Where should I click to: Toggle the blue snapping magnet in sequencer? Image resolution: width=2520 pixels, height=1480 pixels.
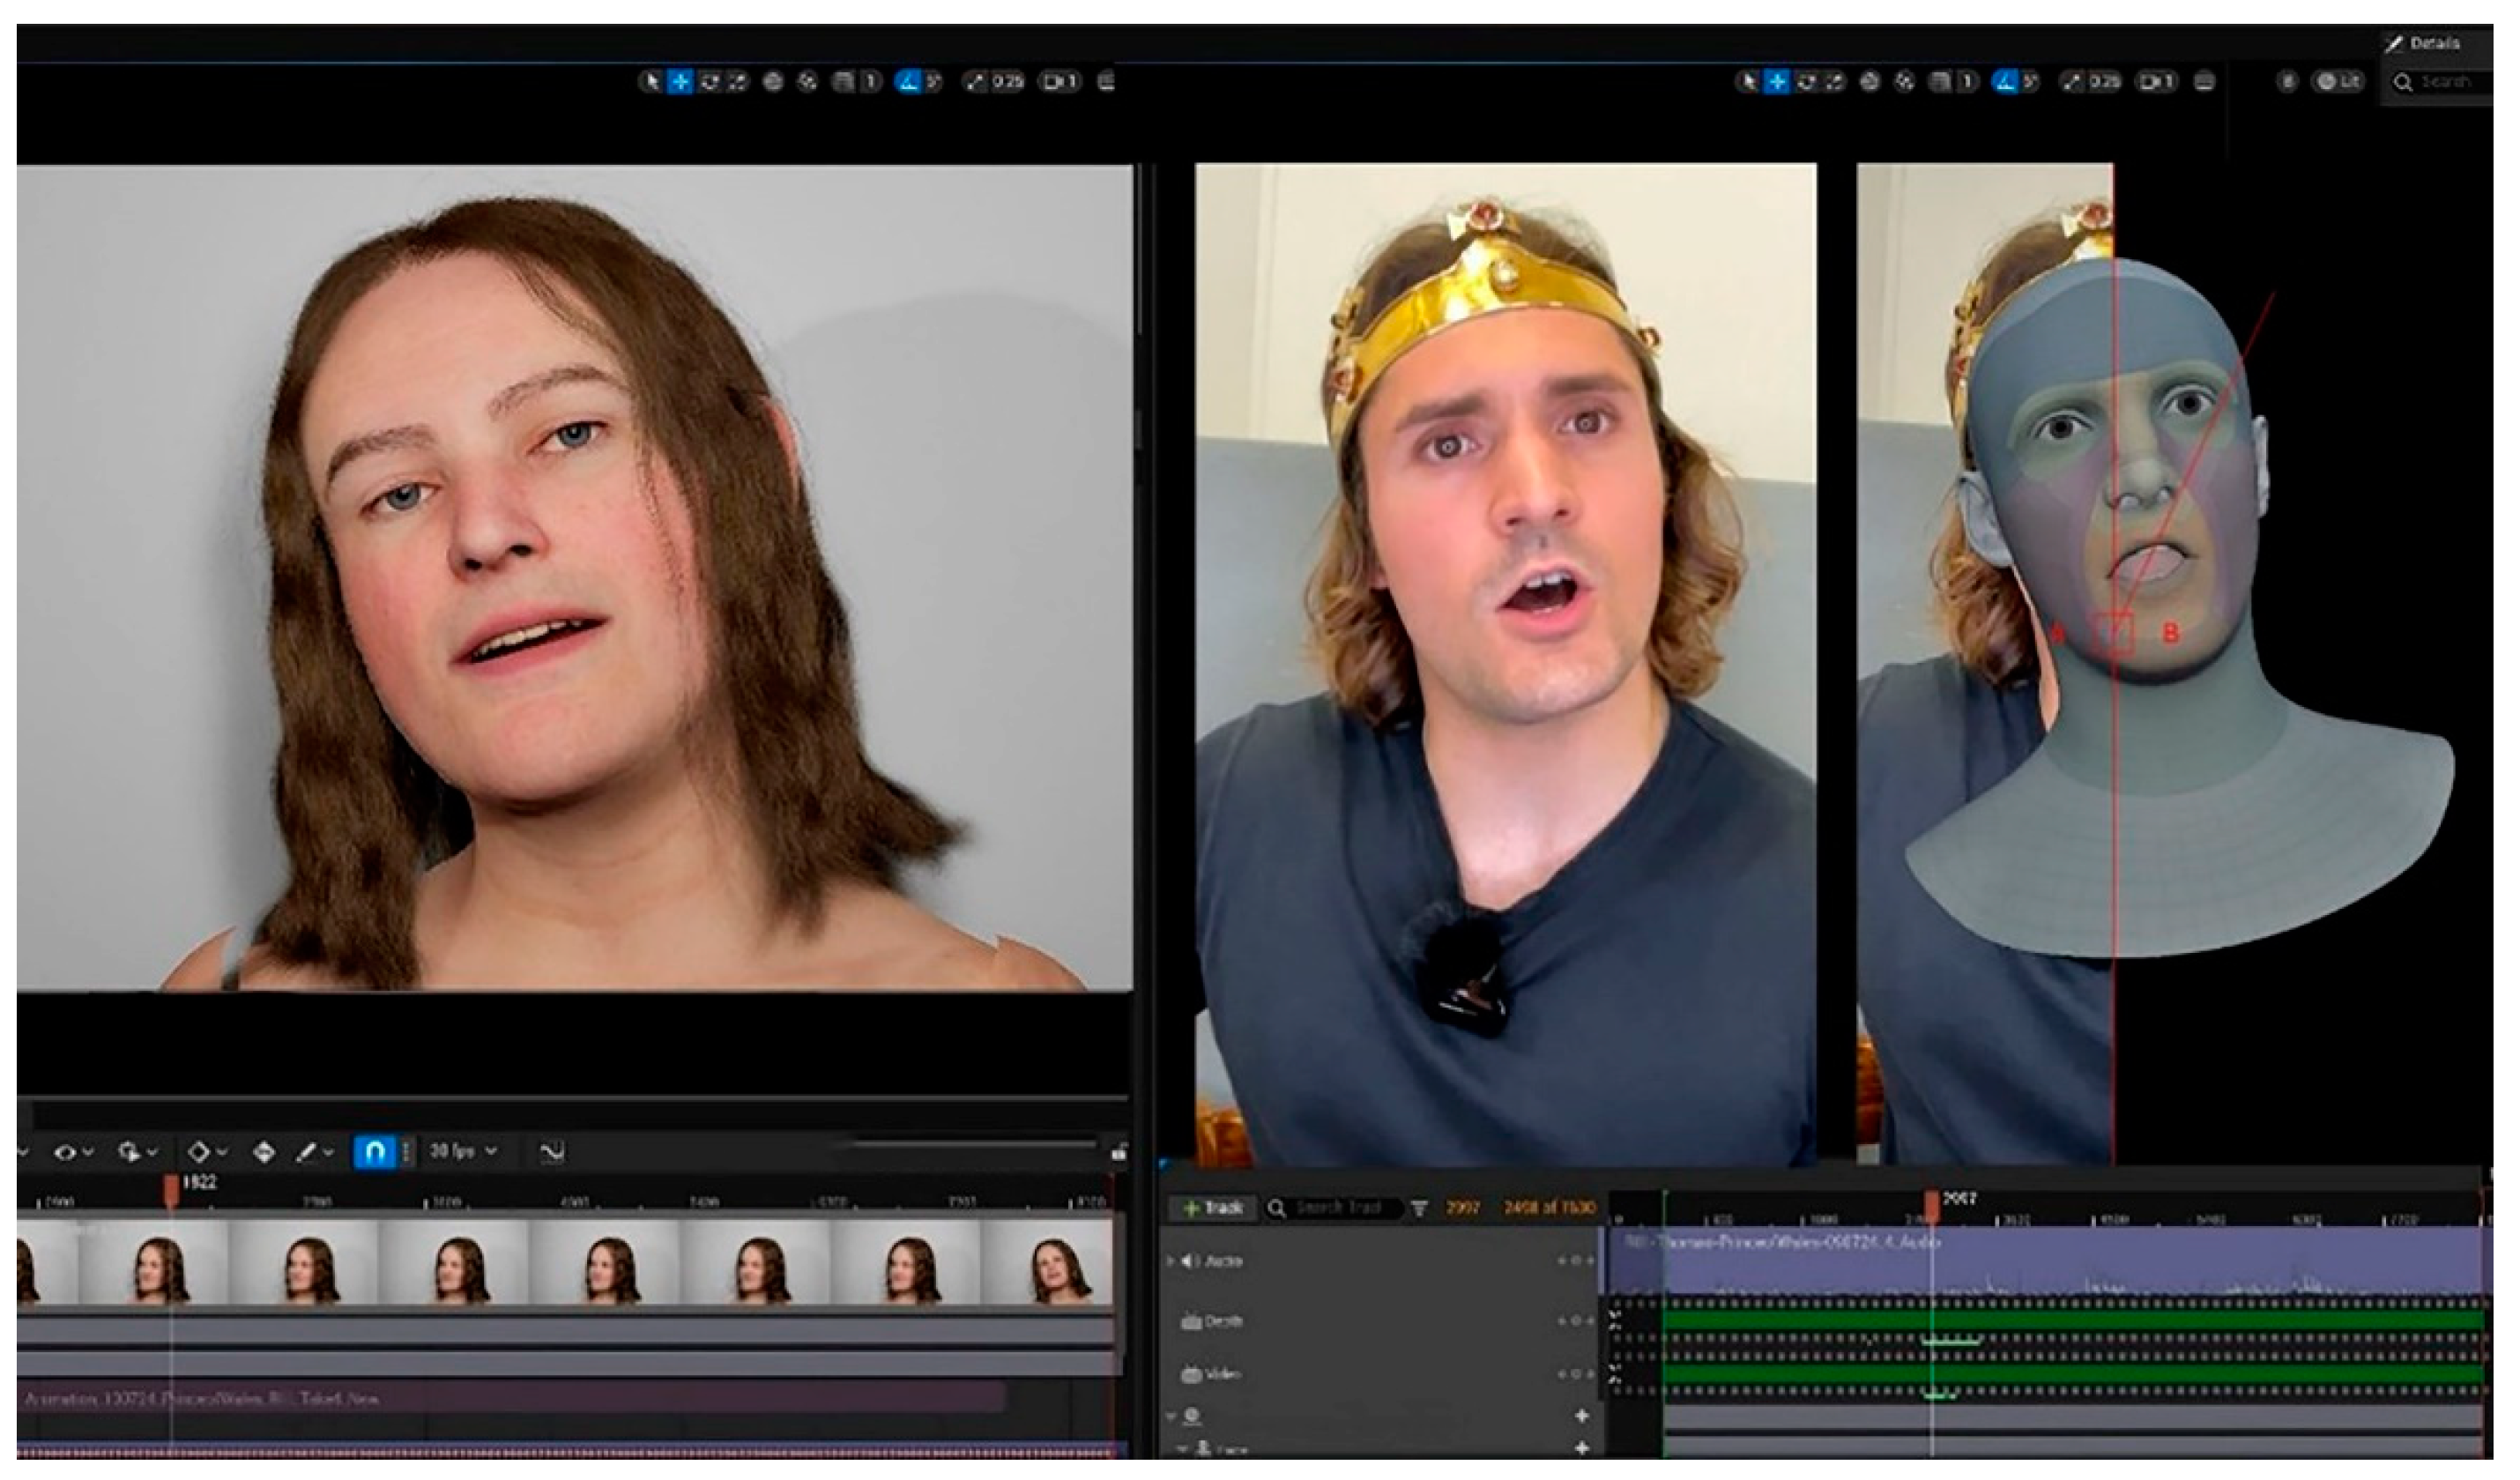coord(374,1152)
